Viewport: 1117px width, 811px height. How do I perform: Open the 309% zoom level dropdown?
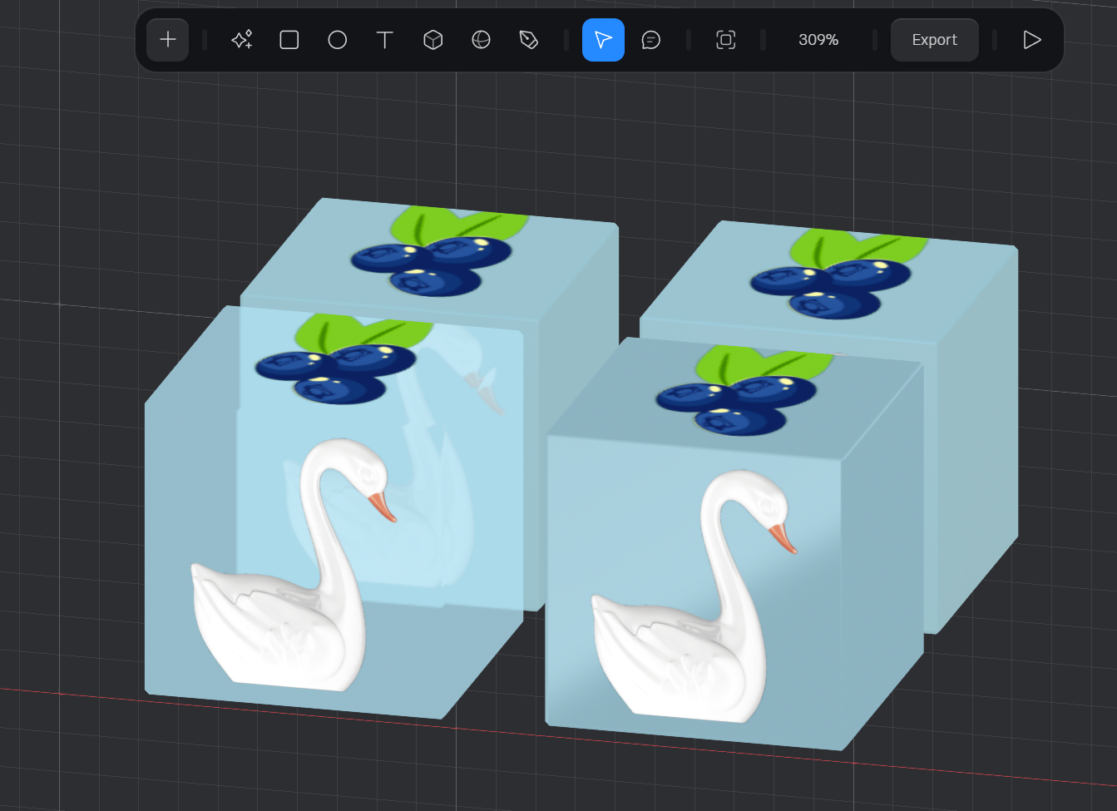point(818,40)
